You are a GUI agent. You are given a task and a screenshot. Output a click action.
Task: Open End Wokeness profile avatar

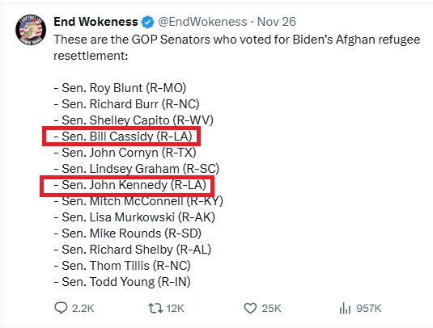click(31, 30)
